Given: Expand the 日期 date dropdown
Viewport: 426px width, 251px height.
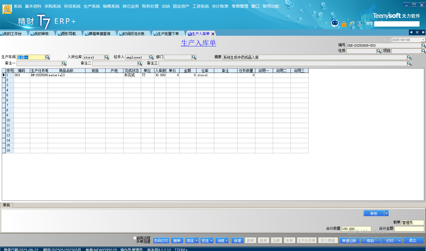Looking at the screenshot, I should click(423, 40).
